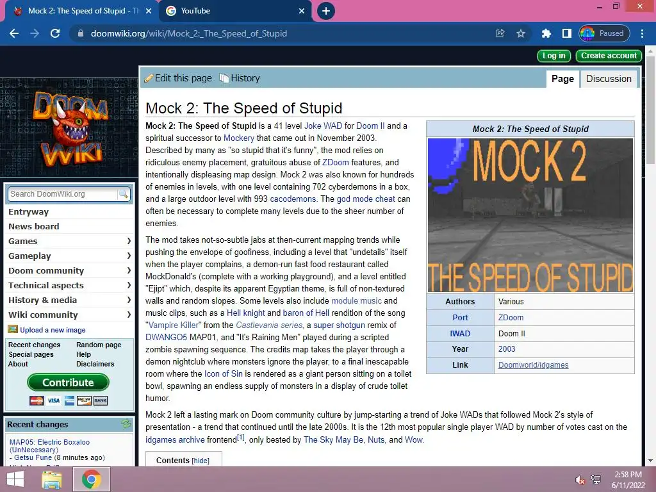Open the ZDoom port link in infobox

click(x=511, y=318)
